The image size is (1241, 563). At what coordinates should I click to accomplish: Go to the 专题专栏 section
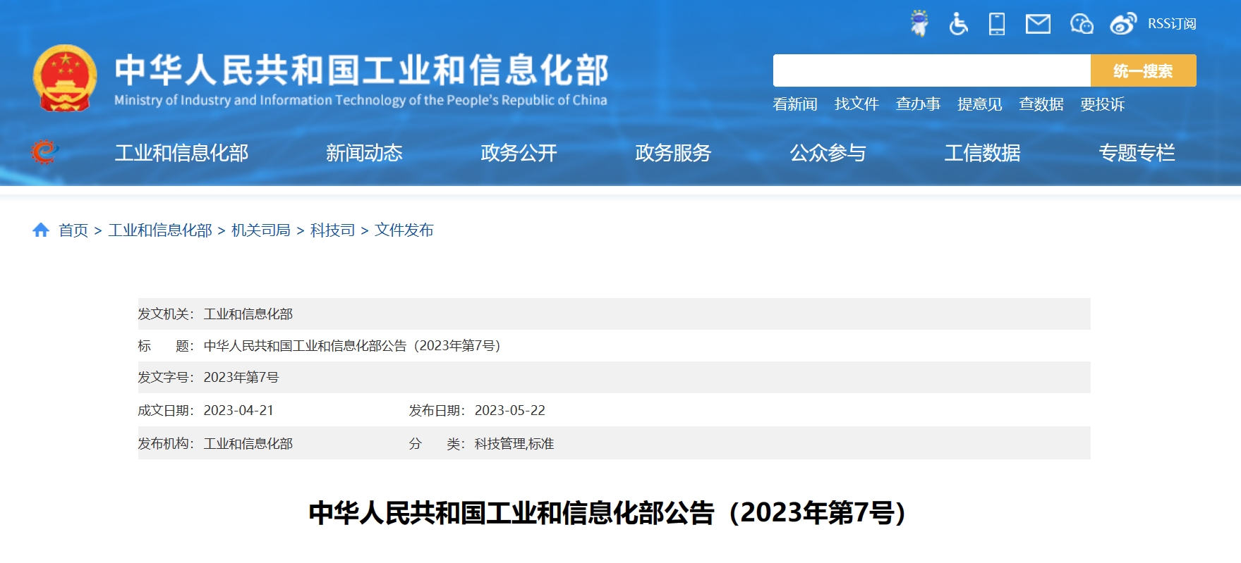(x=1137, y=153)
